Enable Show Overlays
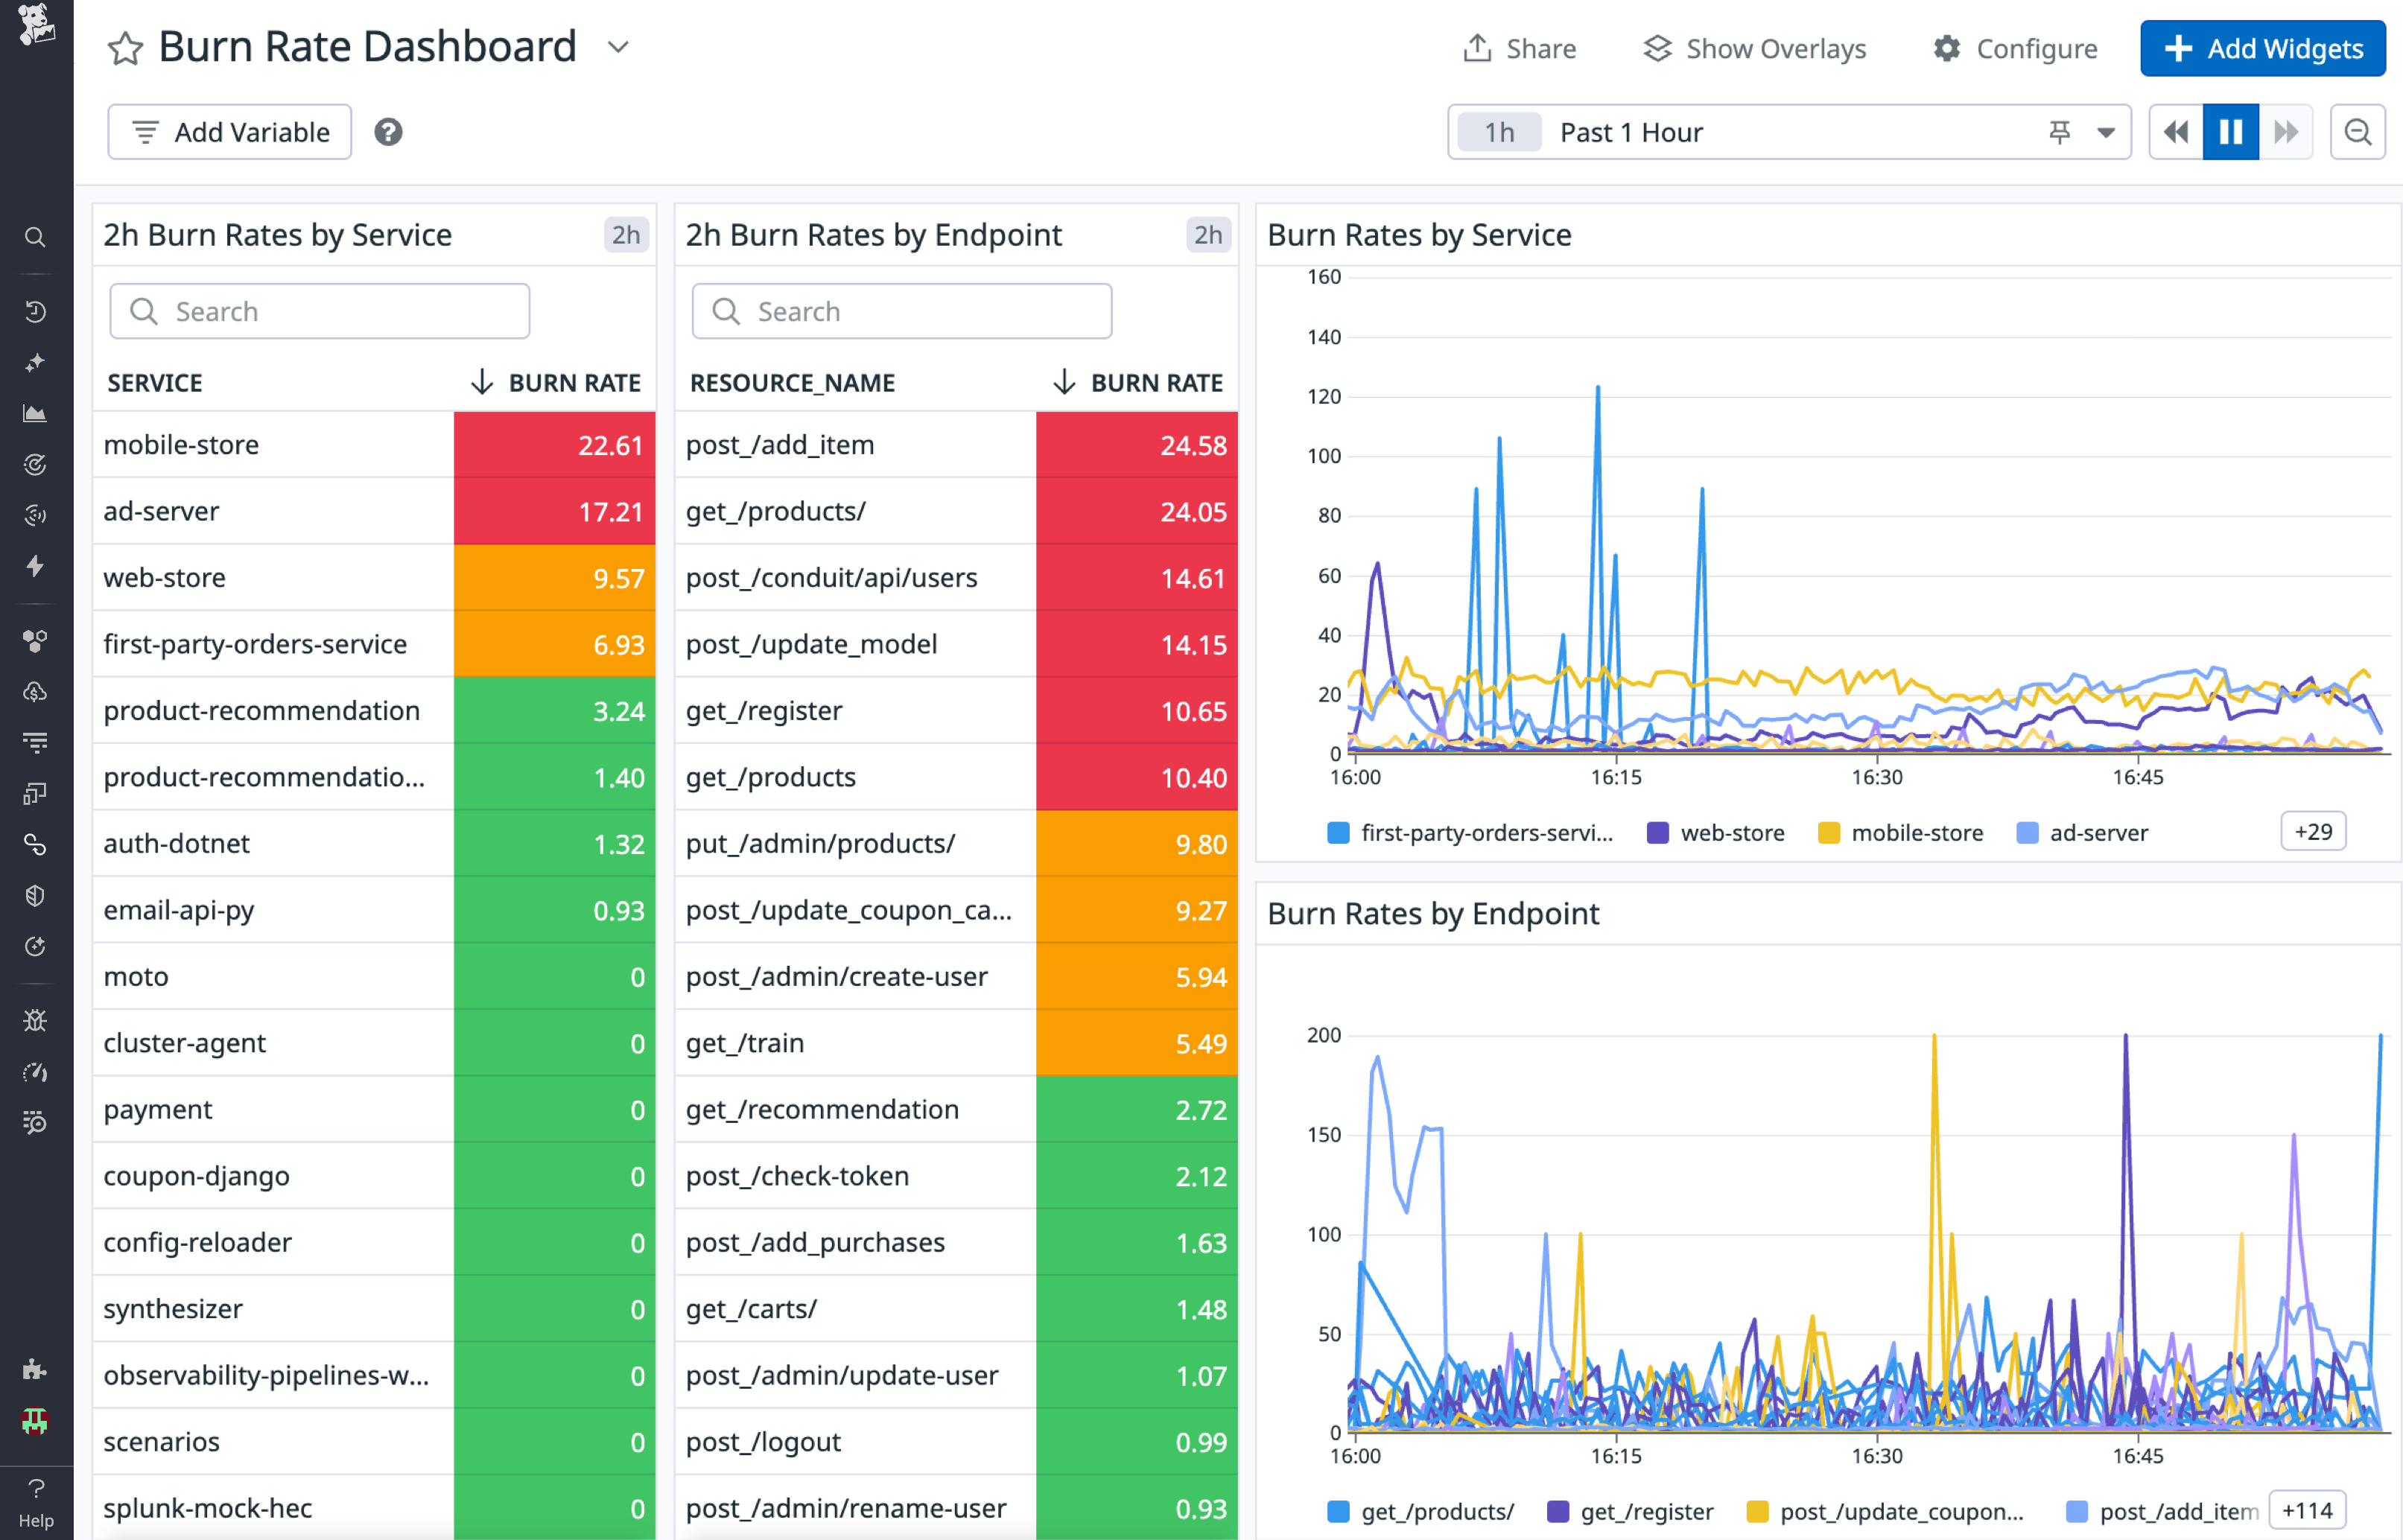The height and width of the screenshot is (1540, 2403). point(1755,48)
